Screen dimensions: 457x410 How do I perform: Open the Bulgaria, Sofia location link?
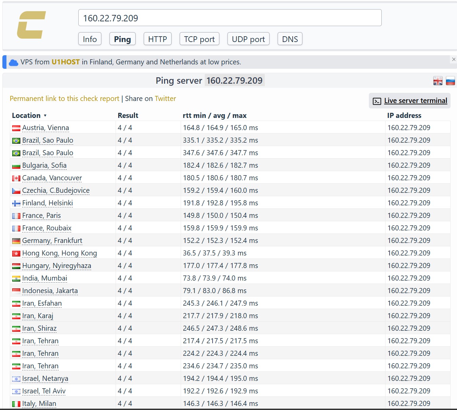44,165
